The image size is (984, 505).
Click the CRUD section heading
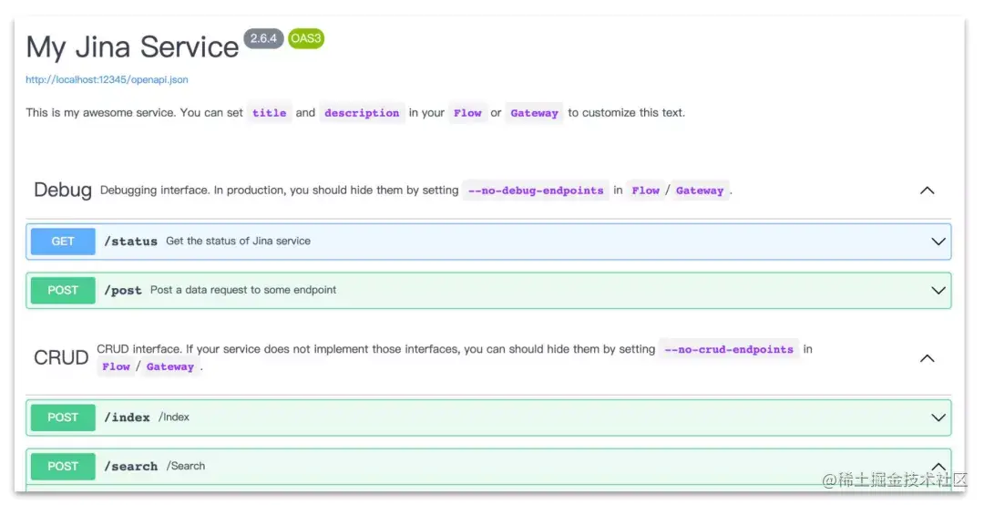61,357
